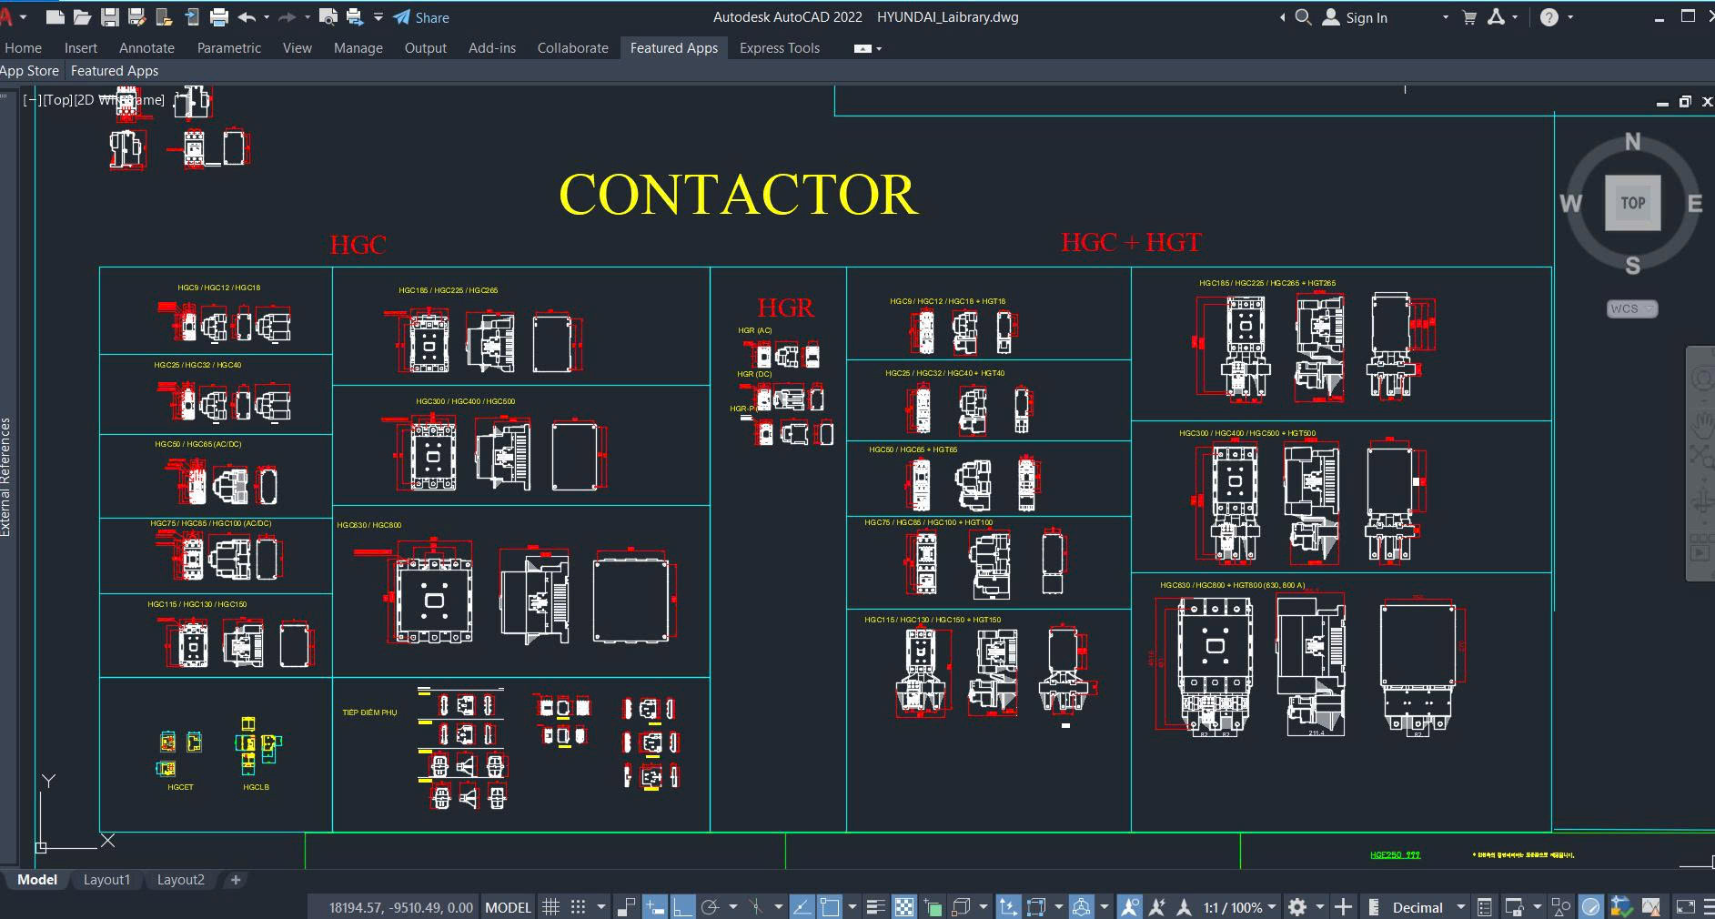Image resolution: width=1715 pixels, height=919 pixels.
Task: Open the Annotate ribbon tab
Action: pos(146,48)
